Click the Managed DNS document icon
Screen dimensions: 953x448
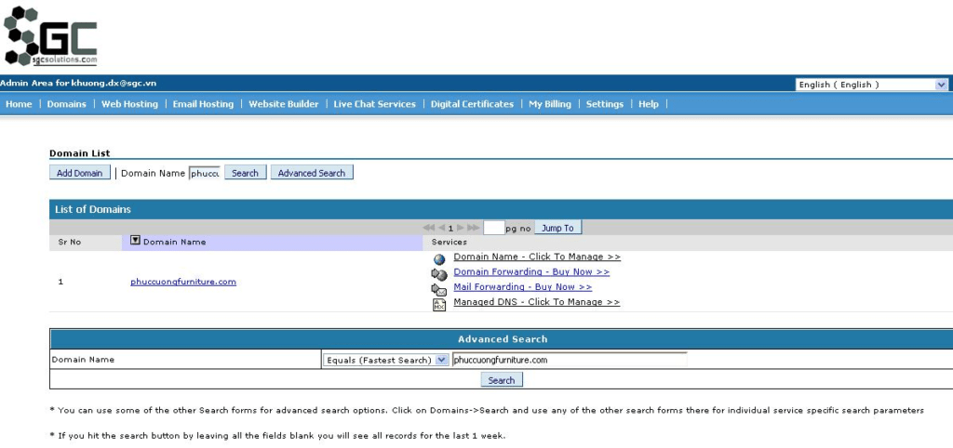point(439,305)
